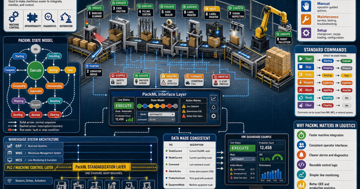Select the Reusable control logic code icon
The height and width of the screenshot is (189, 360).
301,165
